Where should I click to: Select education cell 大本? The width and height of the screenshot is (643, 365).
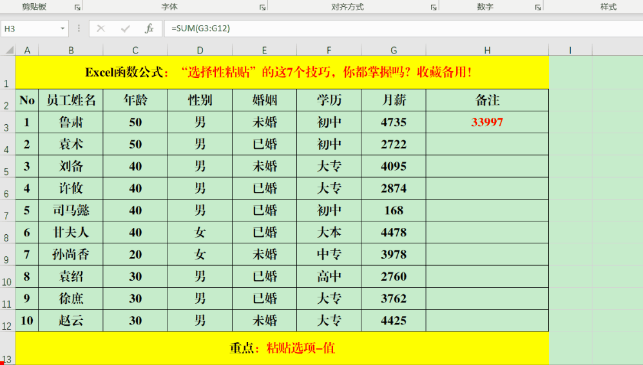329,232
